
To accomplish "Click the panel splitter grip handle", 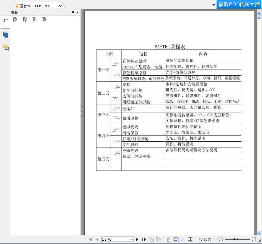I will tap(82, 111).
